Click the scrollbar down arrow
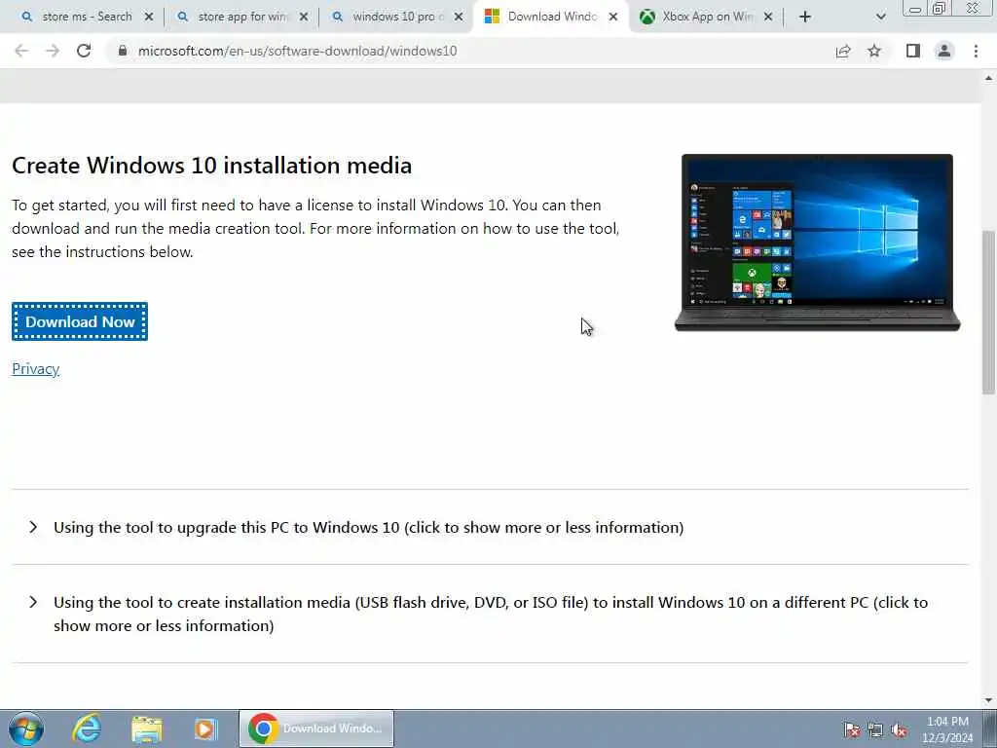This screenshot has width=997, height=748. (x=989, y=700)
